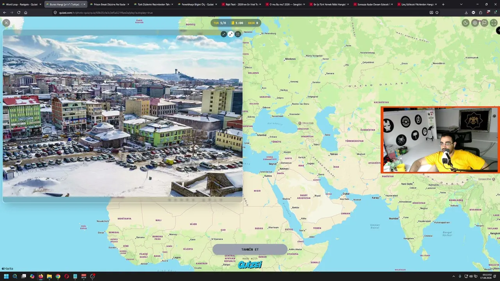This screenshot has width=500, height=281.
Task: Enter fullscreen map mode icon
Action: [494, 23]
